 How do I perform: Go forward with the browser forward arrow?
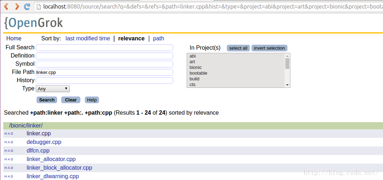pos(17,6)
